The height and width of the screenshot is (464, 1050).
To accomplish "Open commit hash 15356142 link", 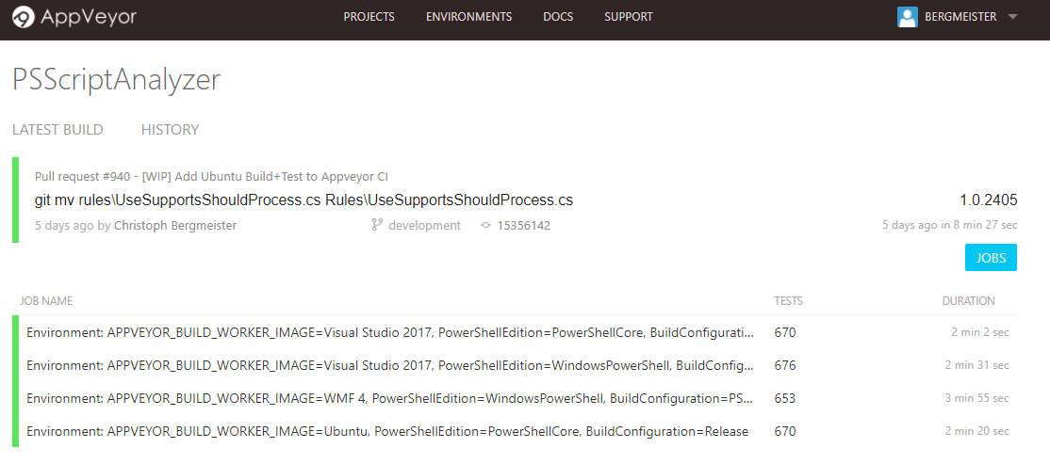I will [x=524, y=226].
